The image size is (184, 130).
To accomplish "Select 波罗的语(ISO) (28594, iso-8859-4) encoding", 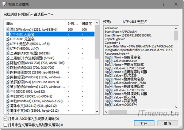I will [x=34, y=82].
